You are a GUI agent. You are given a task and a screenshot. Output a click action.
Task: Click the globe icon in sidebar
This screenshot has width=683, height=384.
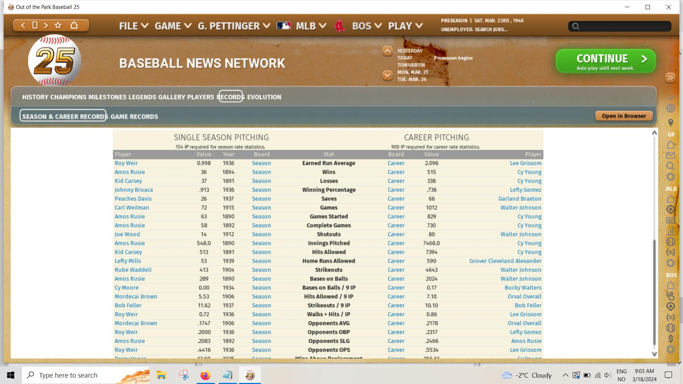point(671,108)
